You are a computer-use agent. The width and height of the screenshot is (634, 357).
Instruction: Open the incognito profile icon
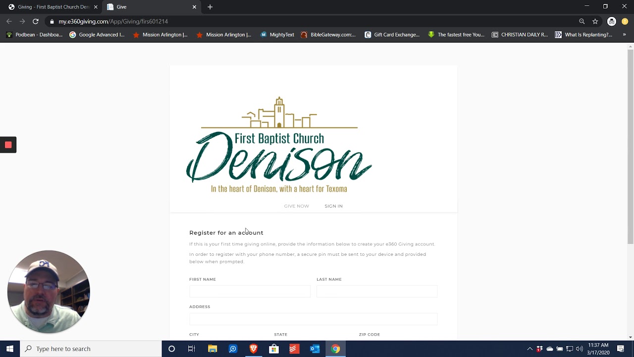pos(612,21)
